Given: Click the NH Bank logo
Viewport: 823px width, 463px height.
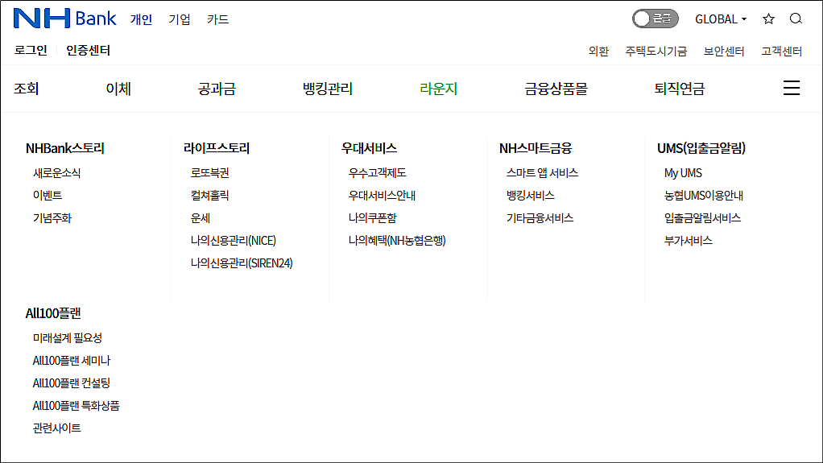Looking at the screenshot, I should click(x=64, y=19).
